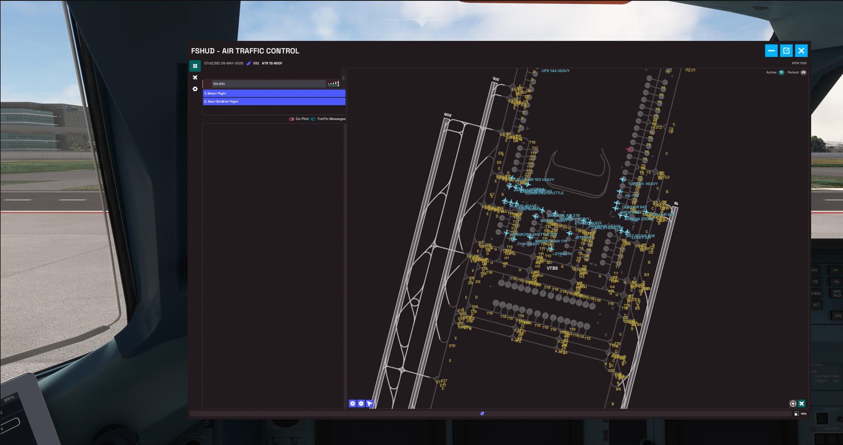This screenshot has height=445, width=843.
Task: Click the B3 taxiway label
Action: [647, 275]
